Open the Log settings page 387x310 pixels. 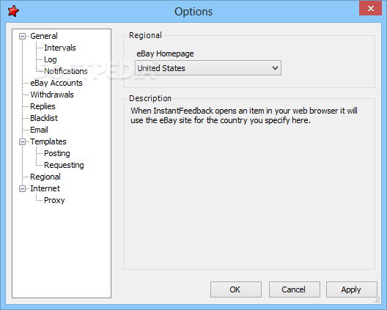(51, 59)
